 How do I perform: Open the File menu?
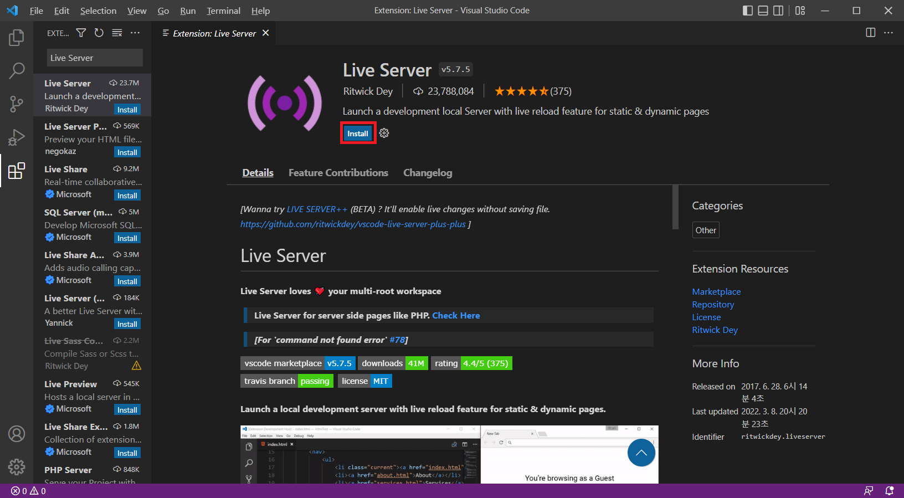coord(37,11)
